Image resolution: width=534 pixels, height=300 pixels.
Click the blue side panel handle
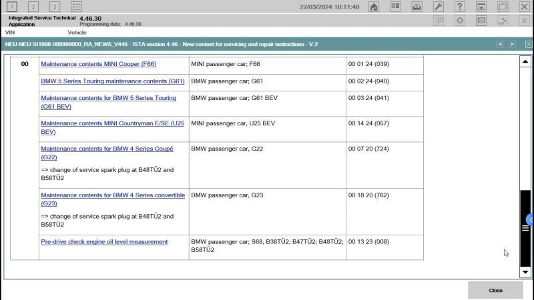[x=530, y=220]
